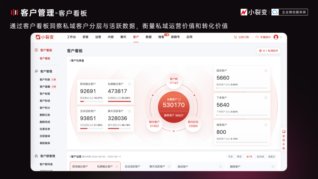Image resolution: width=318 pixels, height=179 pixels.
Task: Select the 今日 time range
Action: click(231, 157)
